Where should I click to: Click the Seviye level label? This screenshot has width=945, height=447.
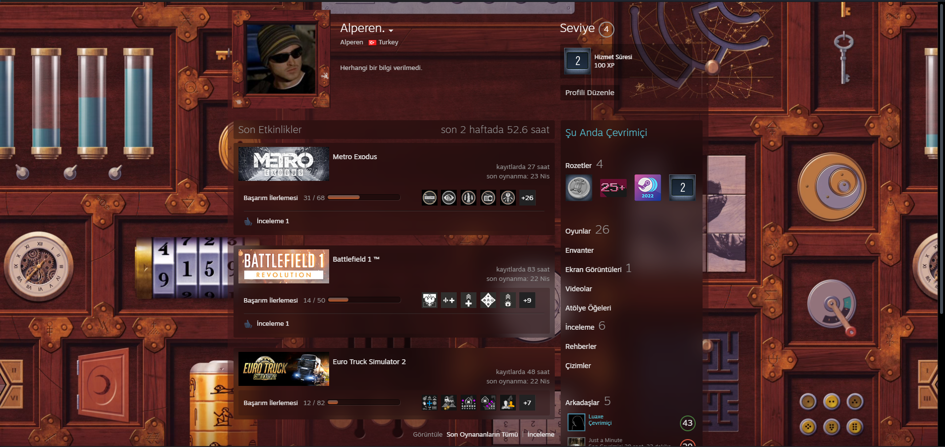pos(577,29)
